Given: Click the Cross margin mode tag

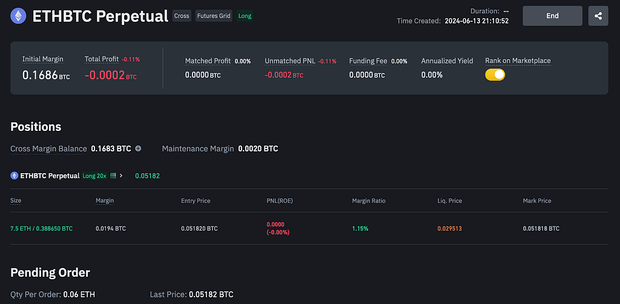Looking at the screenshot, I should click(x=182, y=16).
